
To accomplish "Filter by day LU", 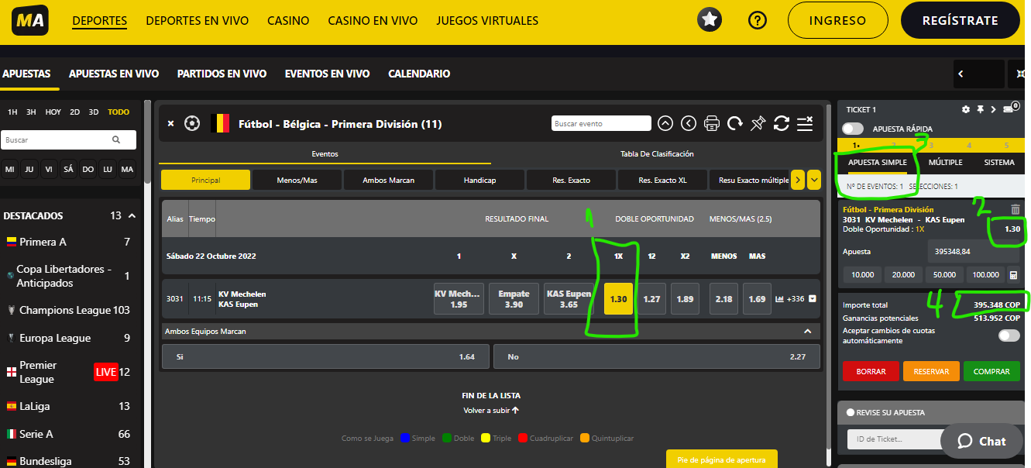I will click(108, 169).
